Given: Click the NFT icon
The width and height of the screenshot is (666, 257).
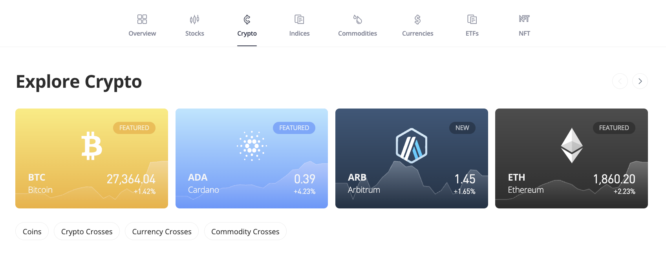Looking at the screenshot, I should point(524,19).
